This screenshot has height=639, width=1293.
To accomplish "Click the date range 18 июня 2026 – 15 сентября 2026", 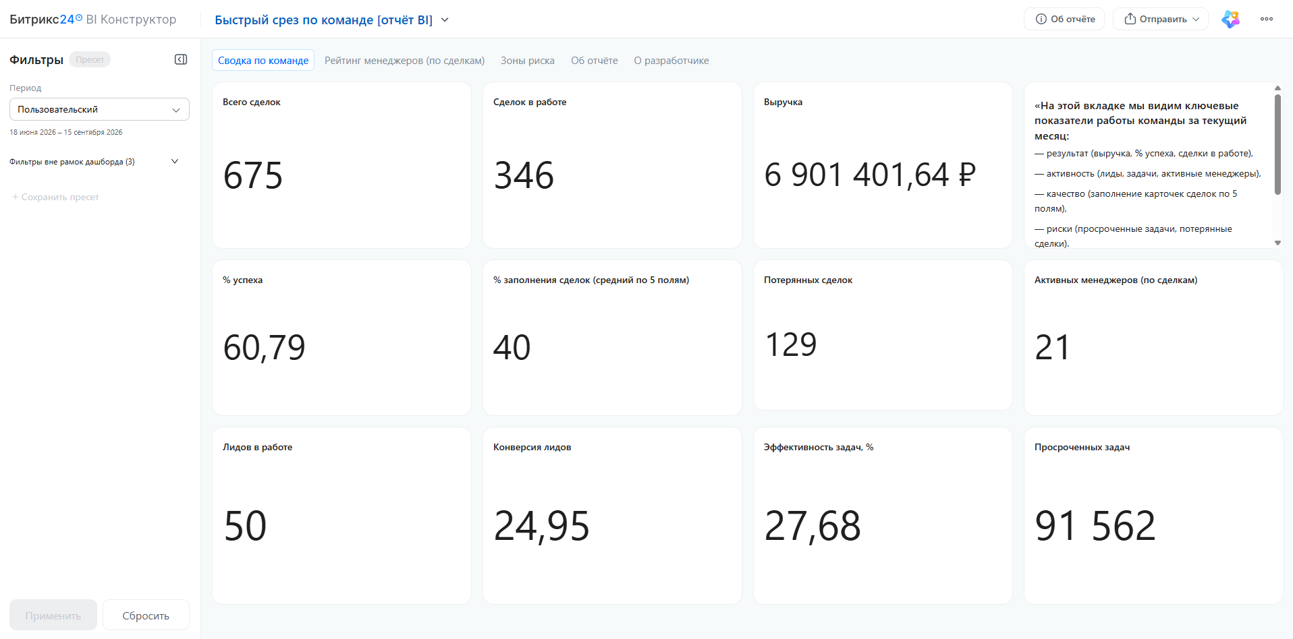I will click(x=66, y=132).
